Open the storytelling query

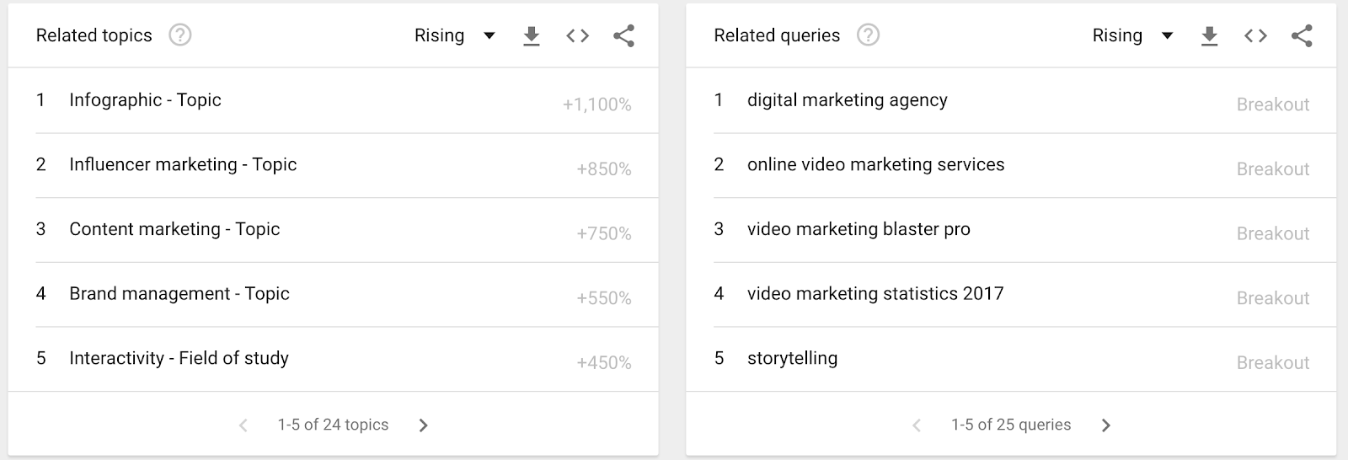click(792, 358)
